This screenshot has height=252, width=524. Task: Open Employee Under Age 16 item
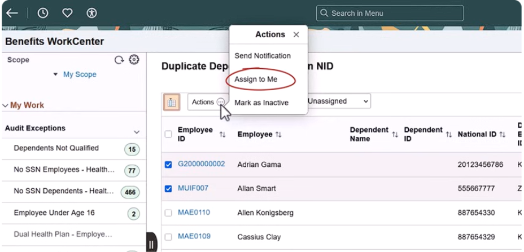[54, 213]
